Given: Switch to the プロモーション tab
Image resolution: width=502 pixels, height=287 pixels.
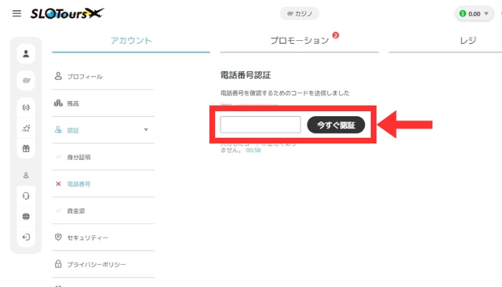Looking at the screenshot, I should click(299, 40).
